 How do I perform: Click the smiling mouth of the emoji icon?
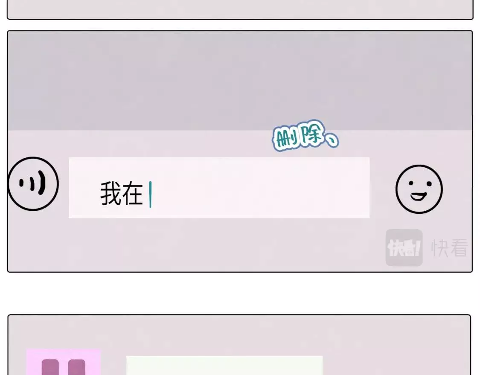coord(419,196)
